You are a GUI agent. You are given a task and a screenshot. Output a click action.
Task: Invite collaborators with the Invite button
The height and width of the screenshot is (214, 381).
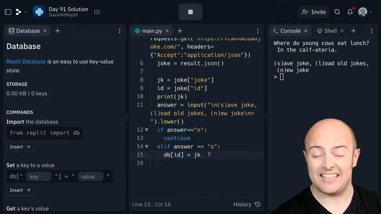coord(314,12)
